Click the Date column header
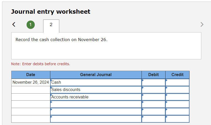Screen dimensions: 211x125 [x=31, y=75]
